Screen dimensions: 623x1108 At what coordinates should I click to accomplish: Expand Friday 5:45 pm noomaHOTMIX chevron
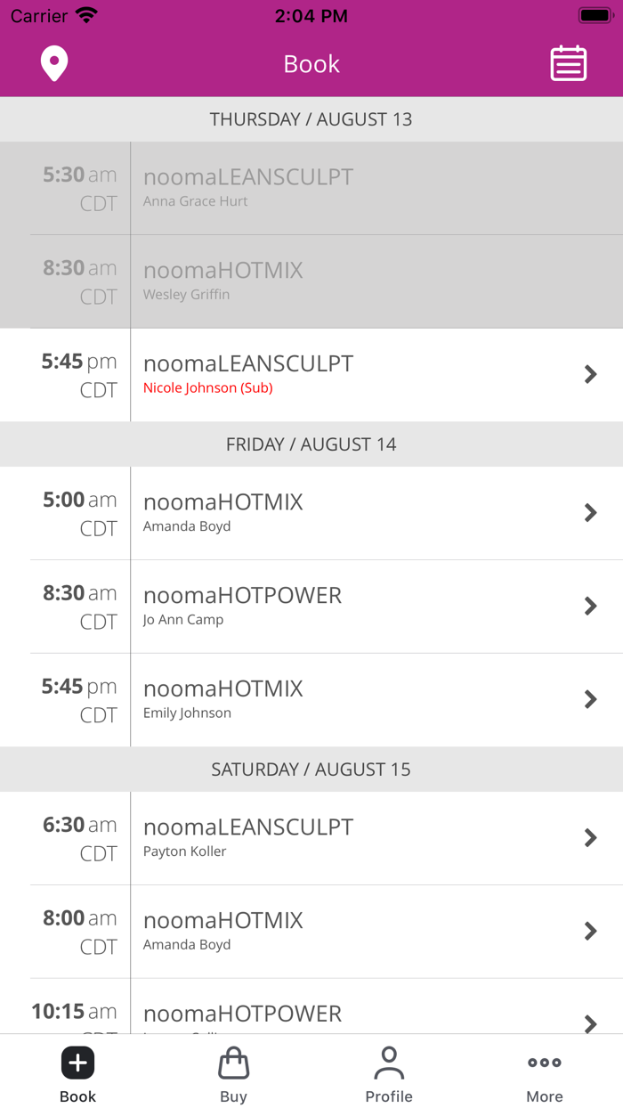590,699
